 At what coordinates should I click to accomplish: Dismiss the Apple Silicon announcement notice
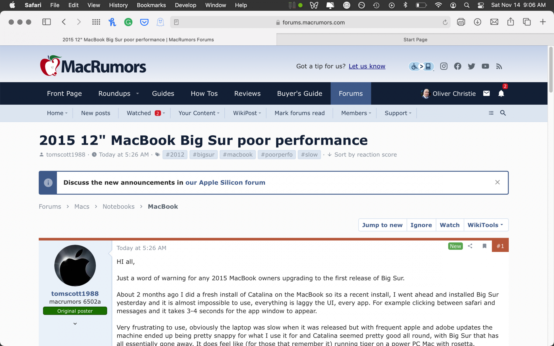(497, 182)
